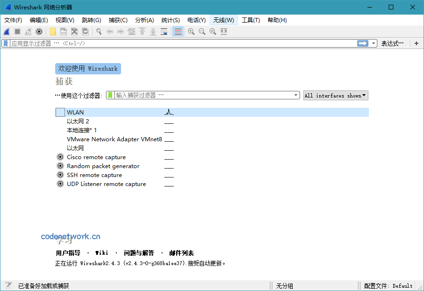Tick the checkbox next to the WLAN interface

[59, 112]
